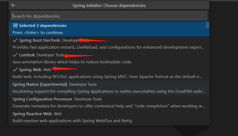The height and width of the screenshot is (136, 238).
Task: Deselect the Spring Boot DevTools dependency
Action: [x=40, y=40]
